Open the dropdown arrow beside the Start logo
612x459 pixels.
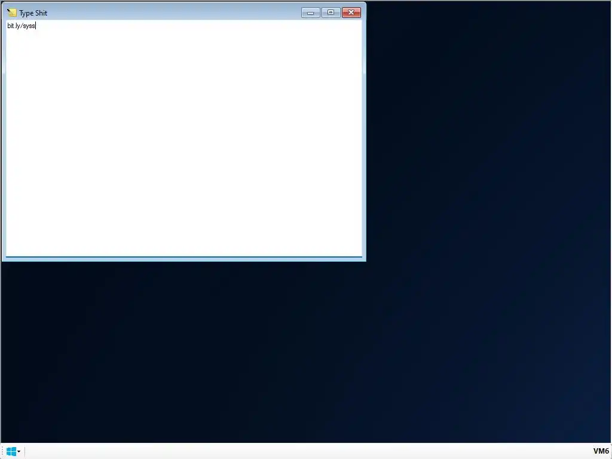pyautogui.click(x=19, y=452)
